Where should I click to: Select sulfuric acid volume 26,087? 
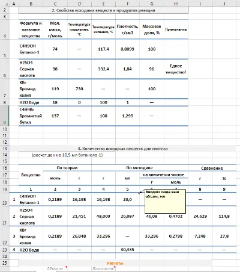click(x=127, y=216)
